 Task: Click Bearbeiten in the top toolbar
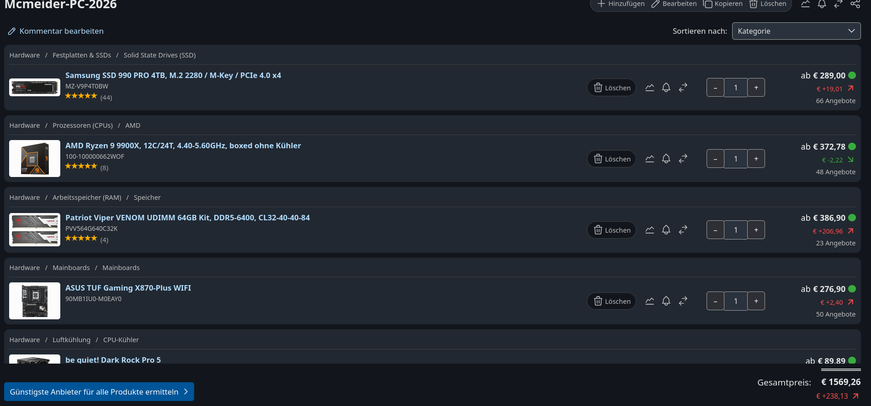pos(674,4)
